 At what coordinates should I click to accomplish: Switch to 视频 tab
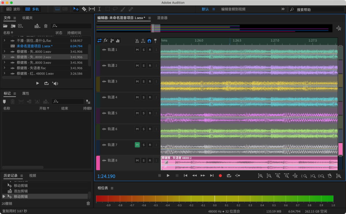pos(33,175)
